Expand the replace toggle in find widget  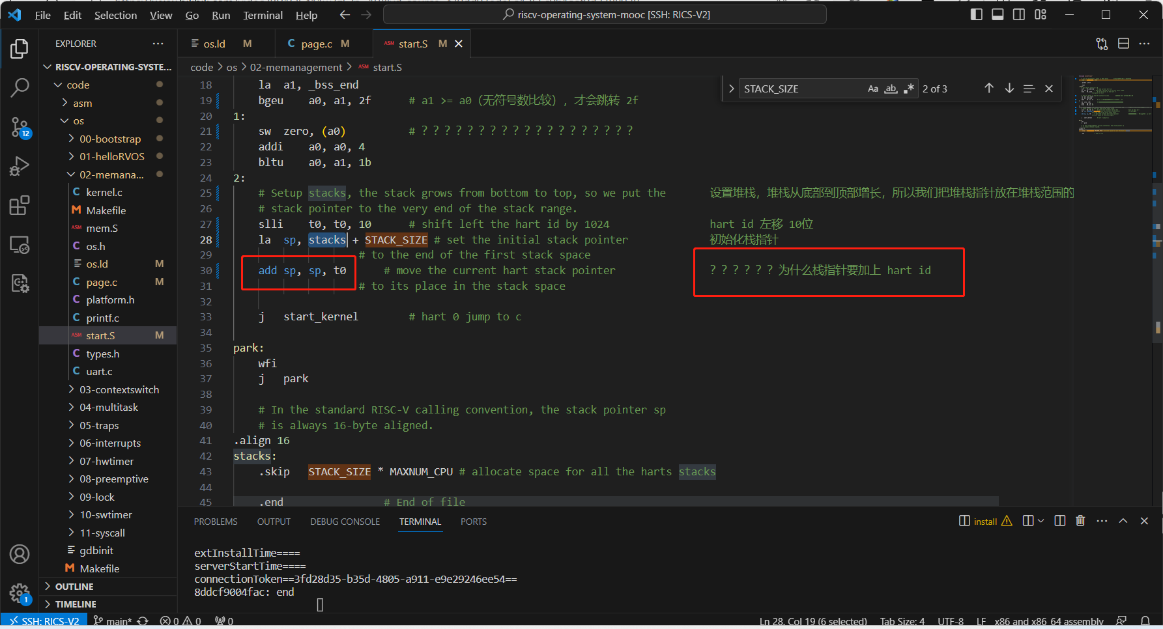coord(731,89)
